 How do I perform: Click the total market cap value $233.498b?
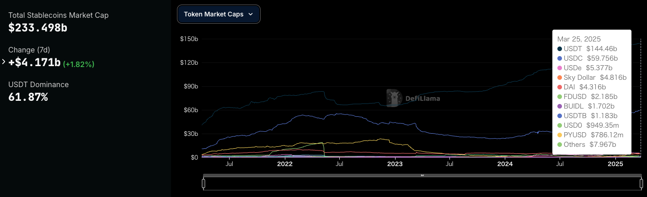[x=38, y=27]
